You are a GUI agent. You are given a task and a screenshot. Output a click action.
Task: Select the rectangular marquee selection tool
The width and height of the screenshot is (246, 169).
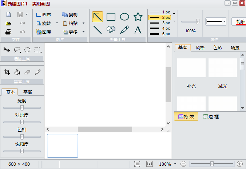click(x=38, y=50)
